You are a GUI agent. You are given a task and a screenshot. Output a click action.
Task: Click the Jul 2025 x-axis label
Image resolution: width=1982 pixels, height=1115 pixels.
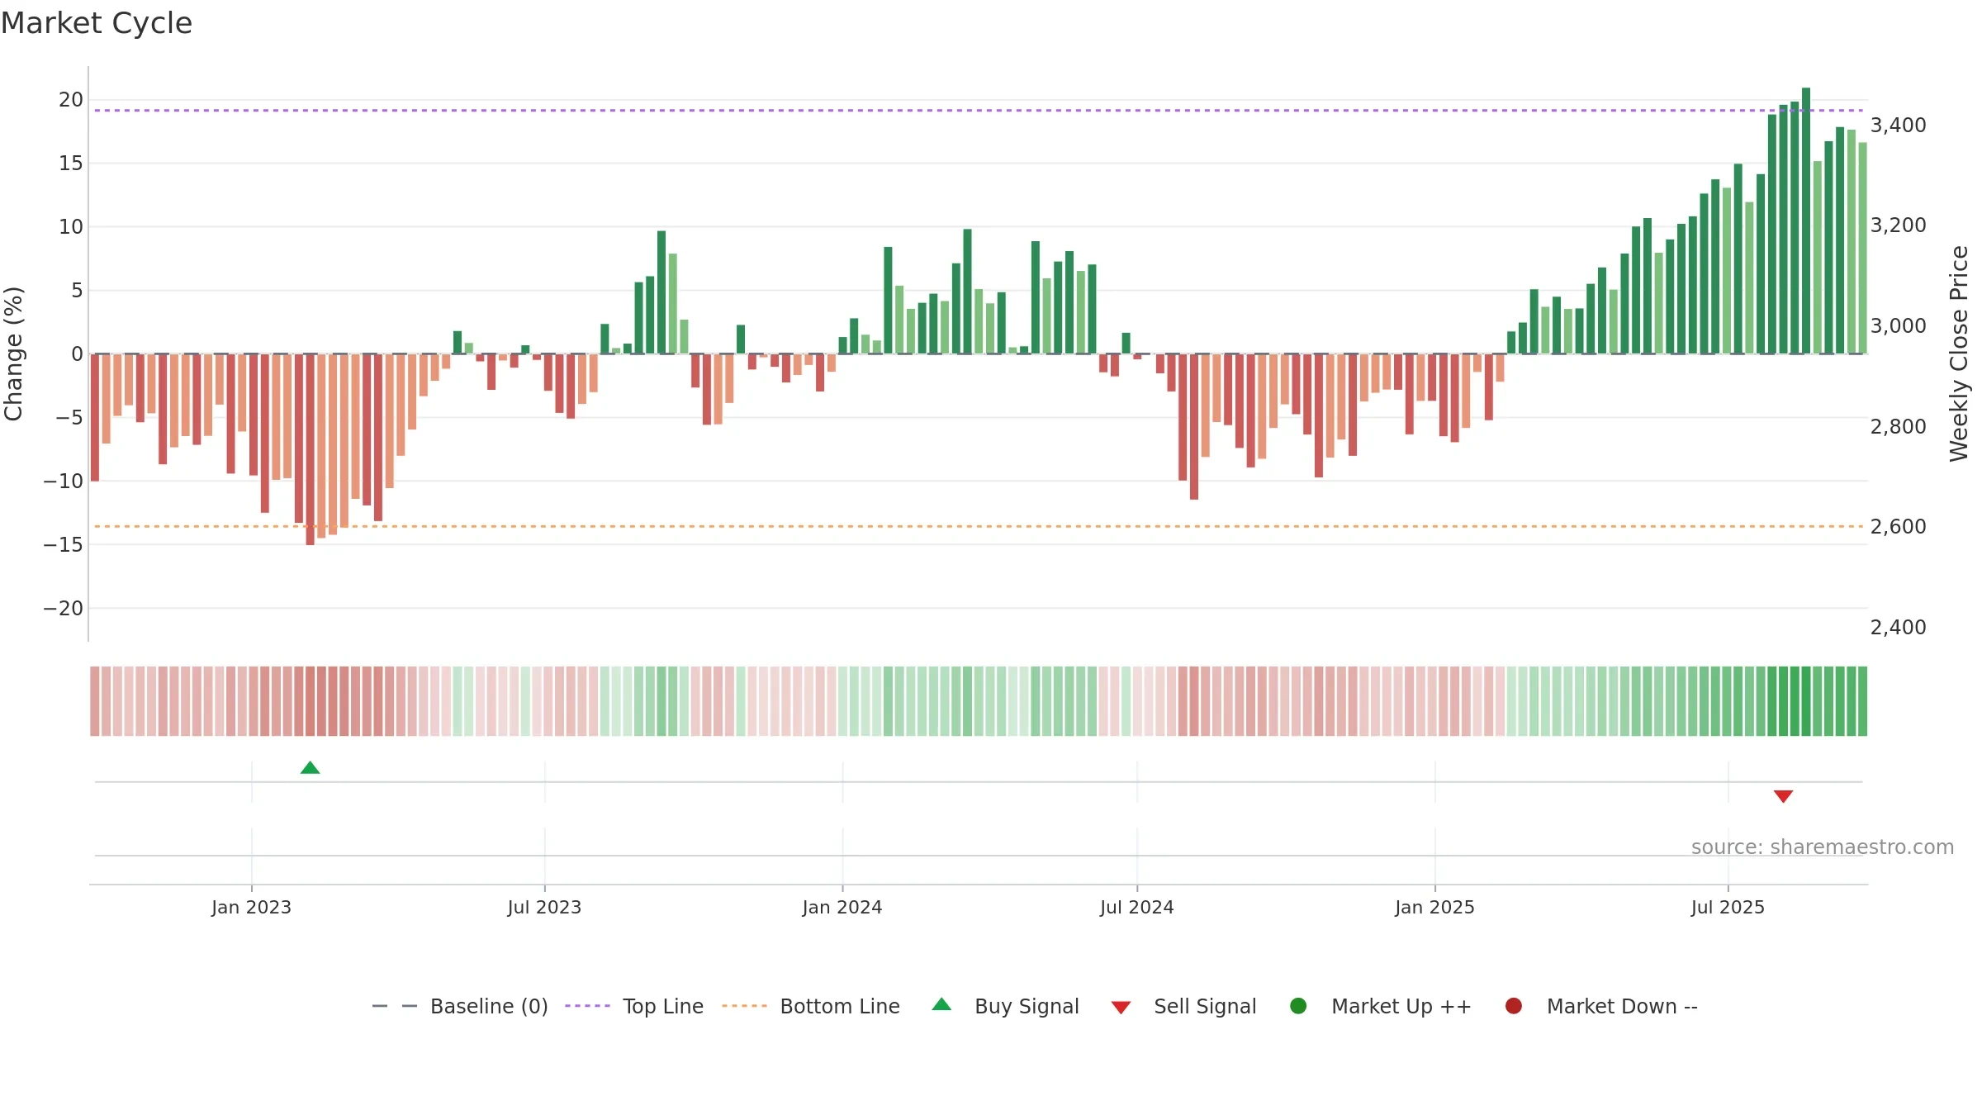[x=1728, y=908]
